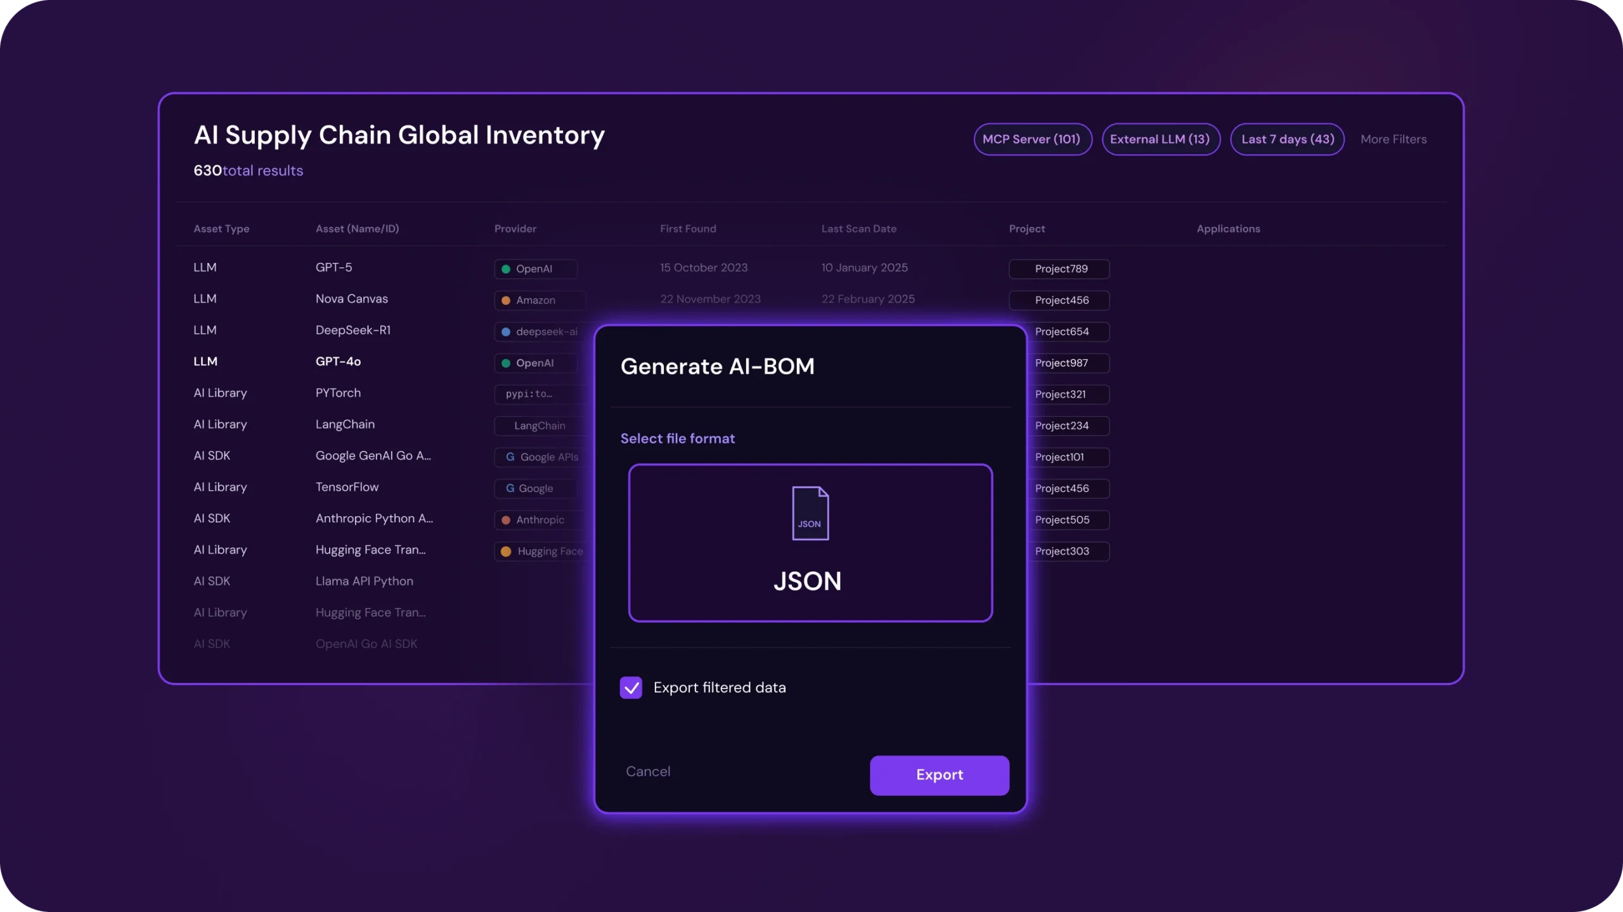Apply the MCP Server (101) filter

coord(1032,139)
